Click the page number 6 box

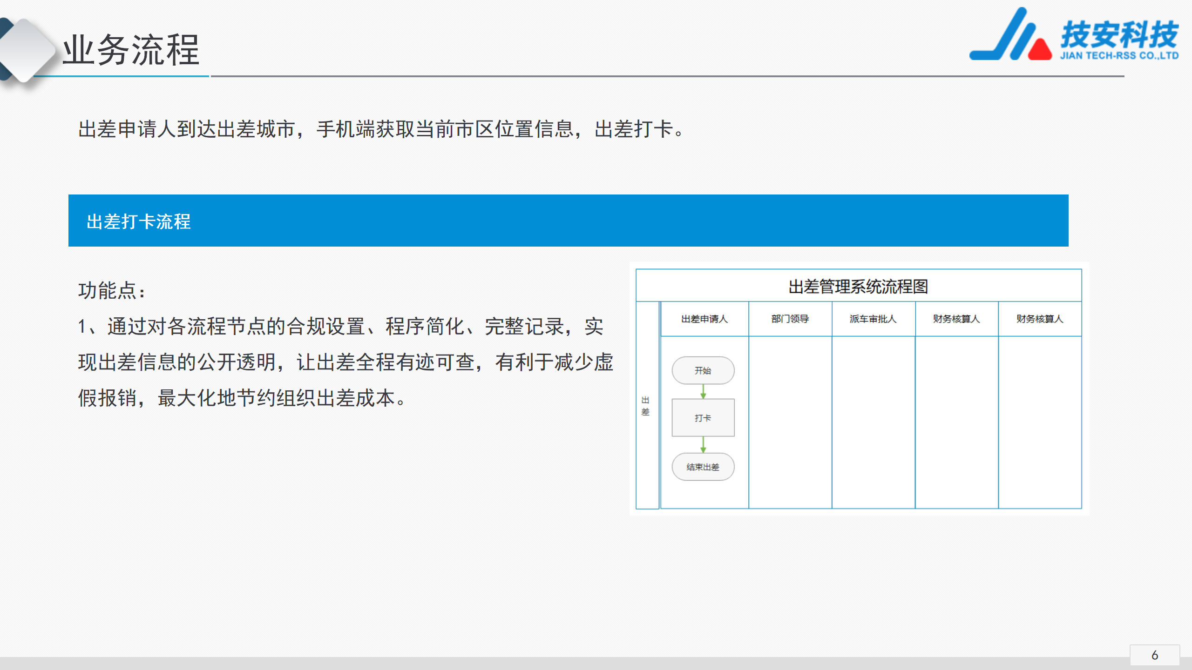point(1154,655)
